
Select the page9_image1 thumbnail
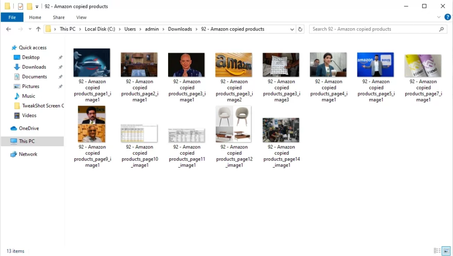(x=92, y=124)
